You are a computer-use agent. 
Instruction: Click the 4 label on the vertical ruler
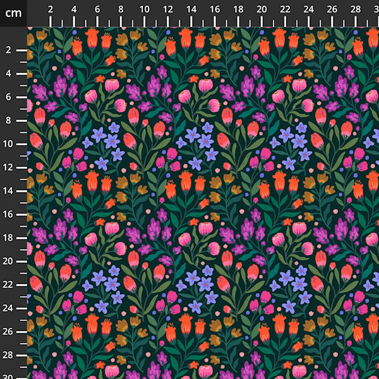[x=8, y=73]
